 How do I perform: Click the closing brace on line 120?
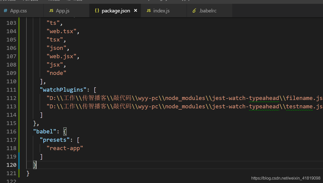[35, 165]
